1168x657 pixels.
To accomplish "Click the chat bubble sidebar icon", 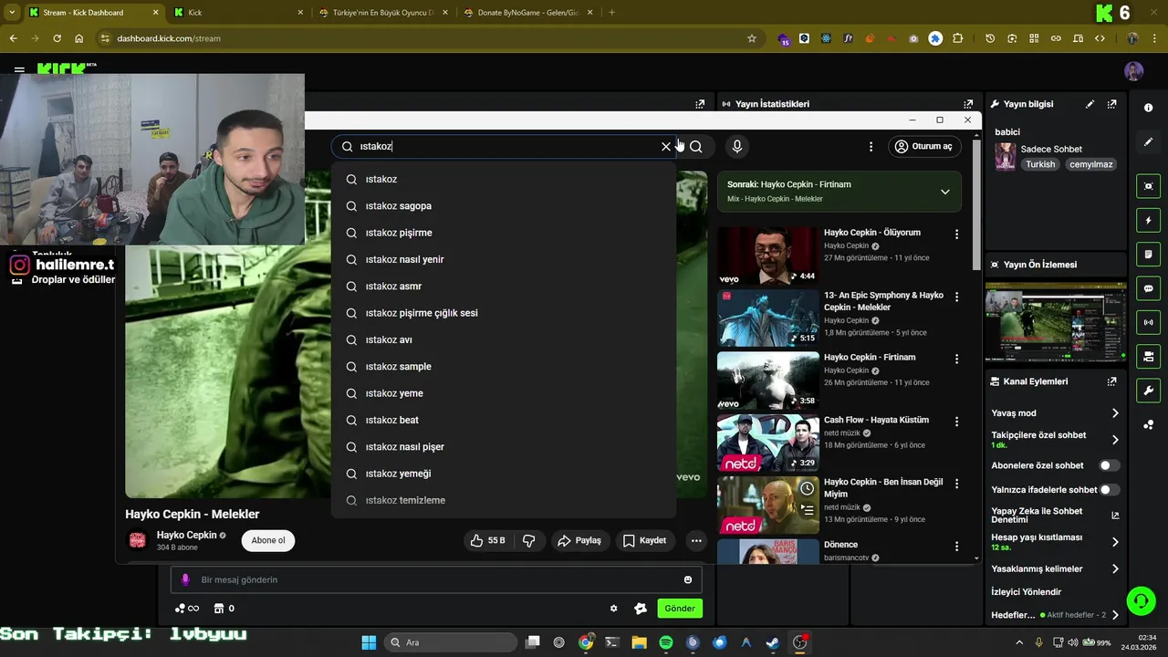I will point(1148,288).
